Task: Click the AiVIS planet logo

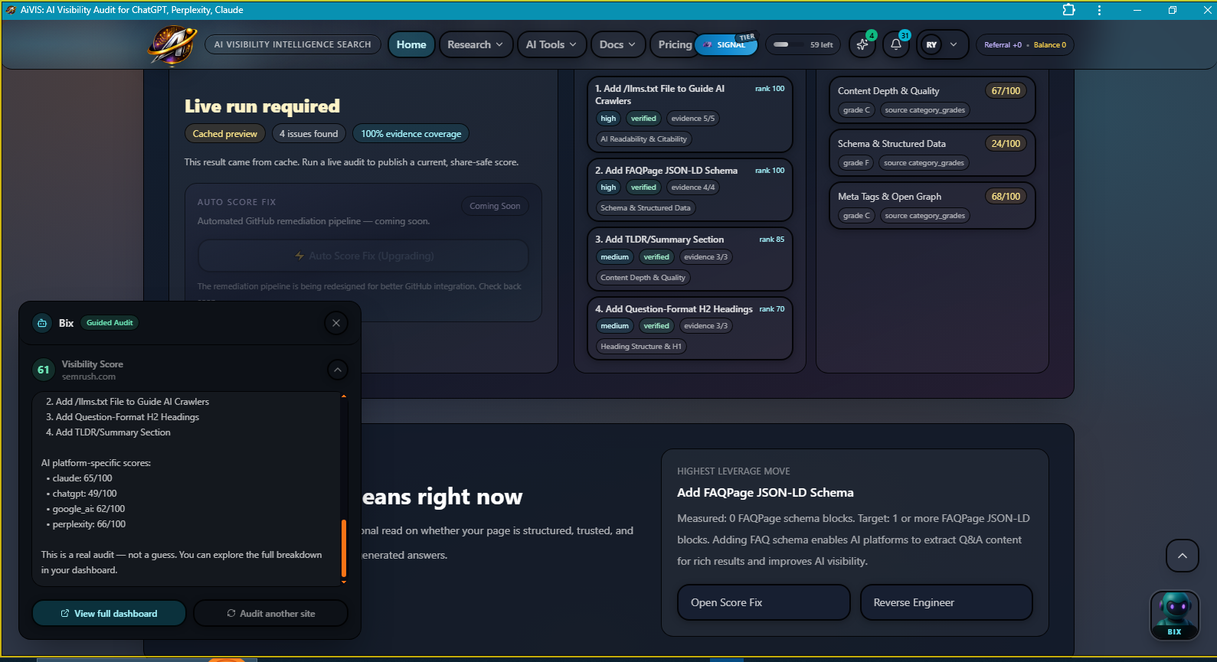Action: click(172, 45)
